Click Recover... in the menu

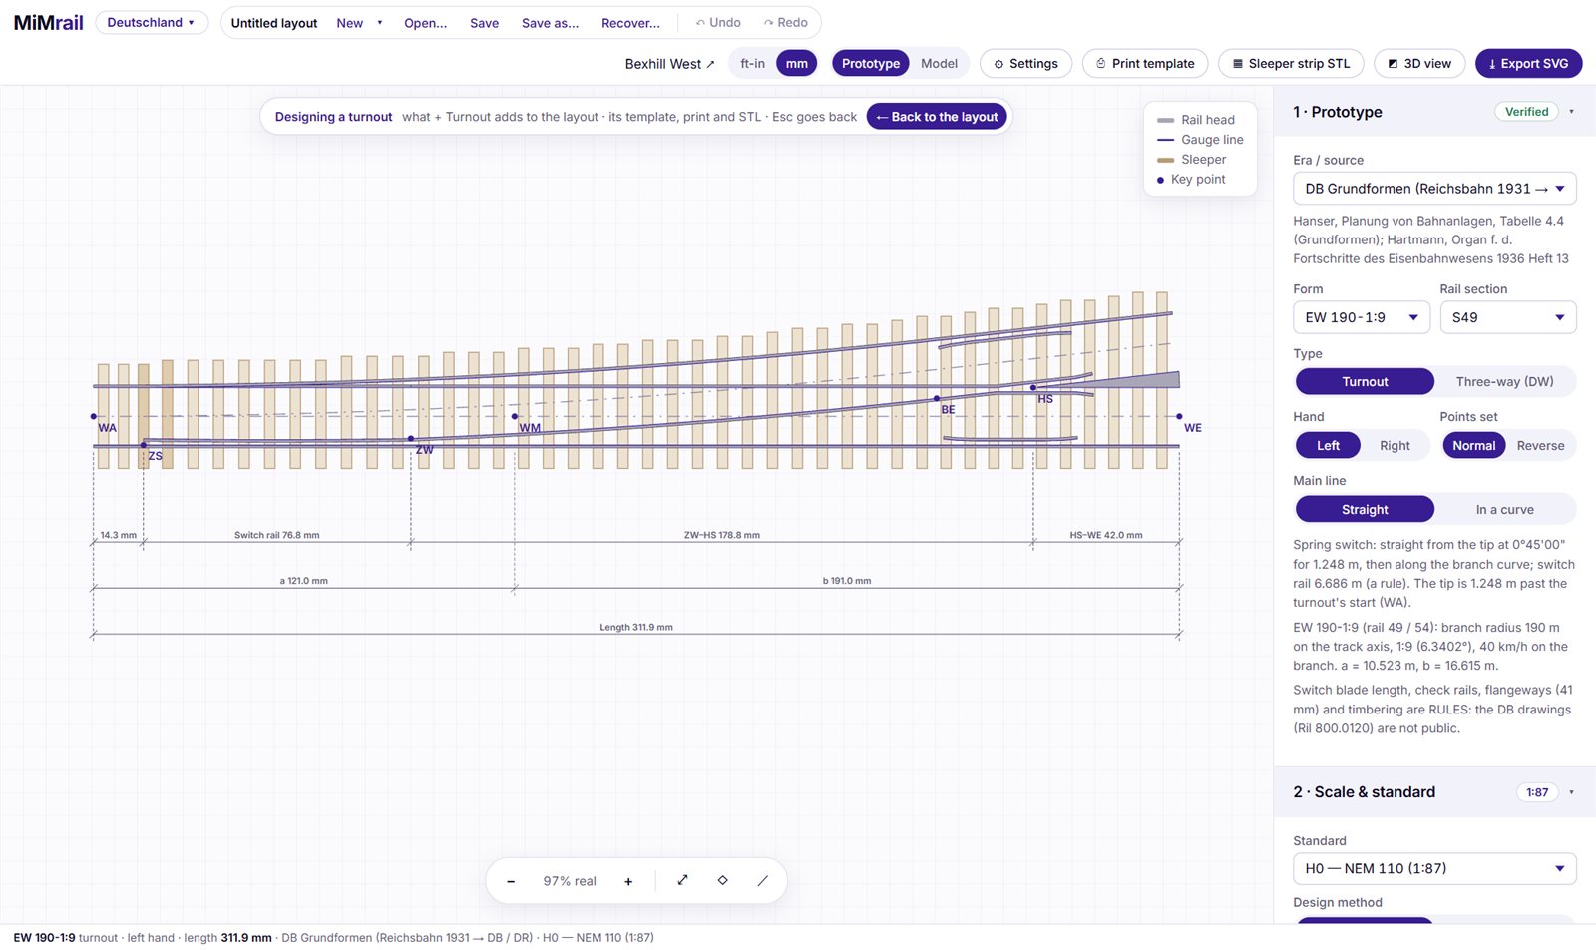tap(630, 22)
